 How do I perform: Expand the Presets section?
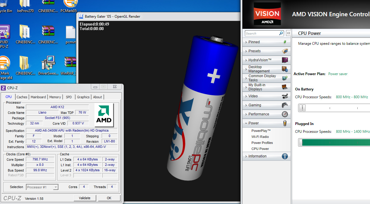click(267, 51)
